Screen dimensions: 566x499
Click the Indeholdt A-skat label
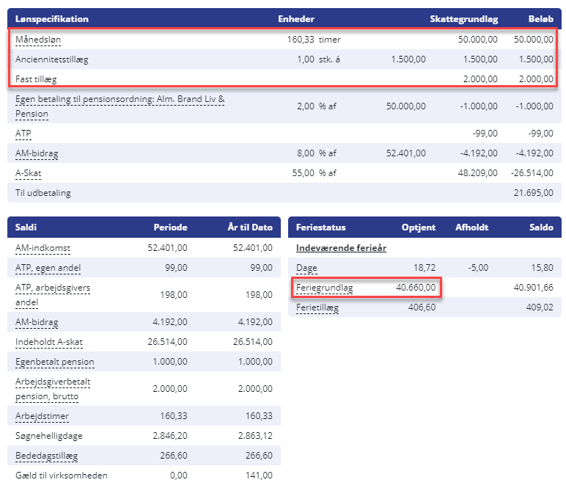click(48, 342)
